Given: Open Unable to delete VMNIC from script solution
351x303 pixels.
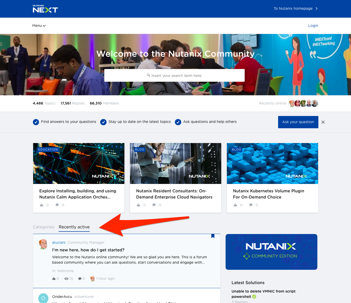Looking at the screenshot, I should coord(264,294).
